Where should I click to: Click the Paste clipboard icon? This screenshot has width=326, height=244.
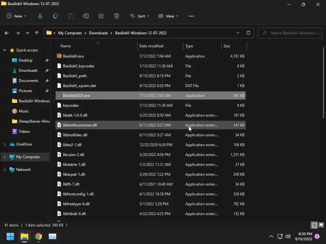pyautogui.click(x=70, y=16)
